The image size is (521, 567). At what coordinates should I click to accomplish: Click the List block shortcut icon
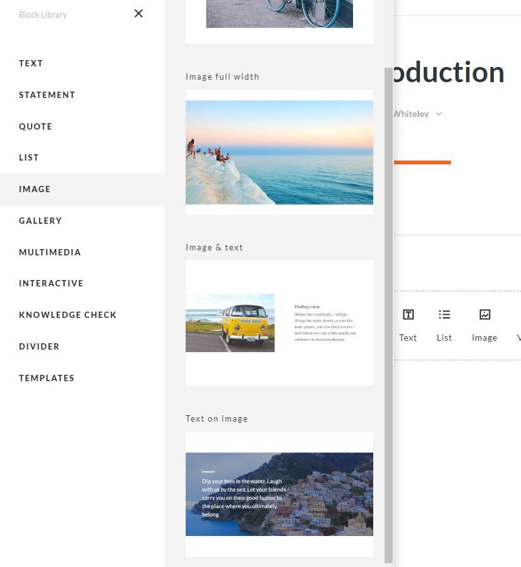444,315
